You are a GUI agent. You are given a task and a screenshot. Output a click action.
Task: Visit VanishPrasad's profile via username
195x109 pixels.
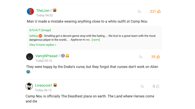(46, 56)
